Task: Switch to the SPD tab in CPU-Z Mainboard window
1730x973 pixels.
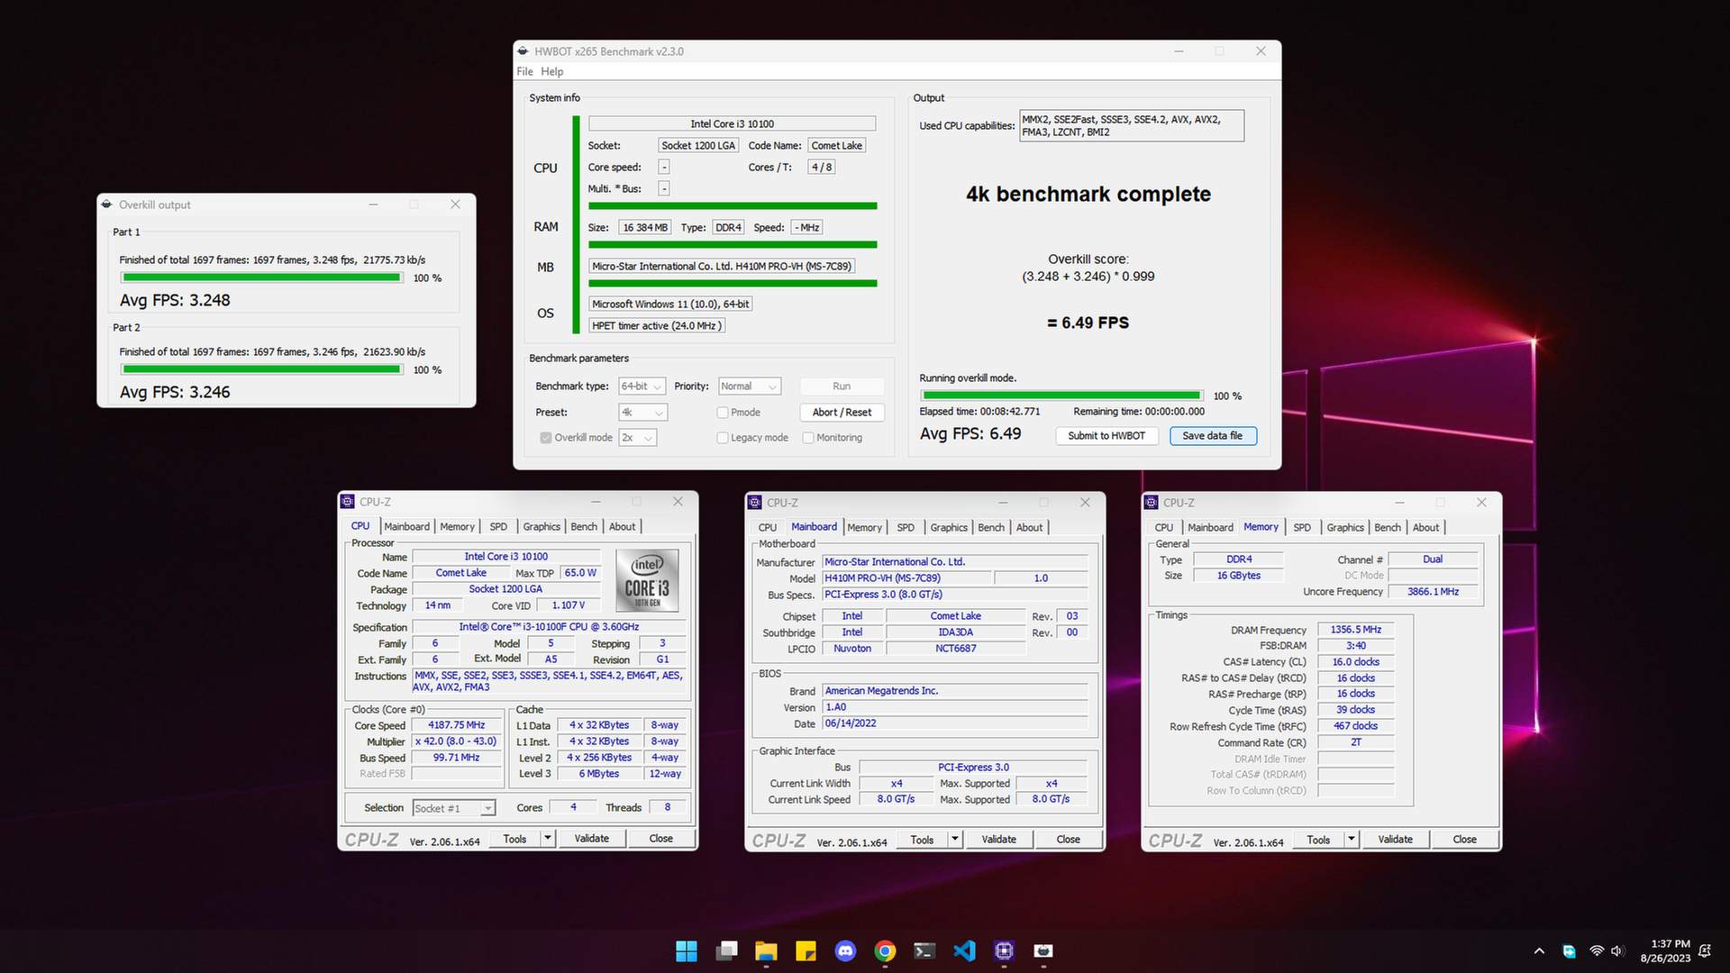Action: pyautogui.click(x=906, y=528)
